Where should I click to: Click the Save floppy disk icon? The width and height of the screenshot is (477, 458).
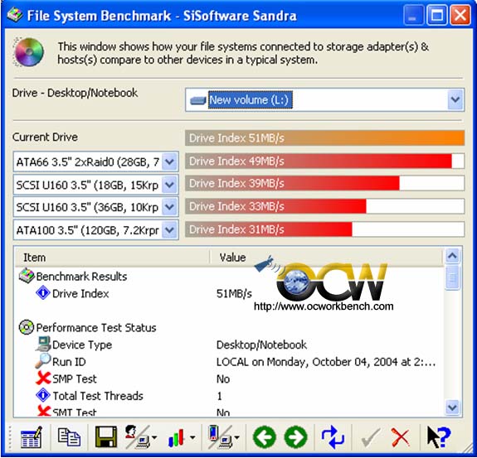coord(106,436)
